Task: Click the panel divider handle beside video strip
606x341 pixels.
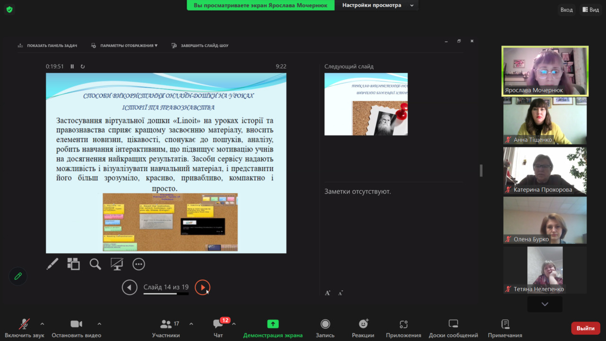Action: click(481, 170)
